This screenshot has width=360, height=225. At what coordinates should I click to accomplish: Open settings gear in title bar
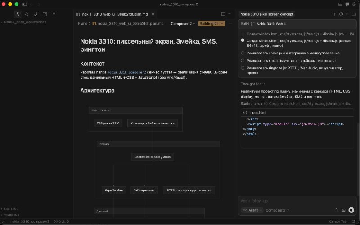[x=354, y=4]
